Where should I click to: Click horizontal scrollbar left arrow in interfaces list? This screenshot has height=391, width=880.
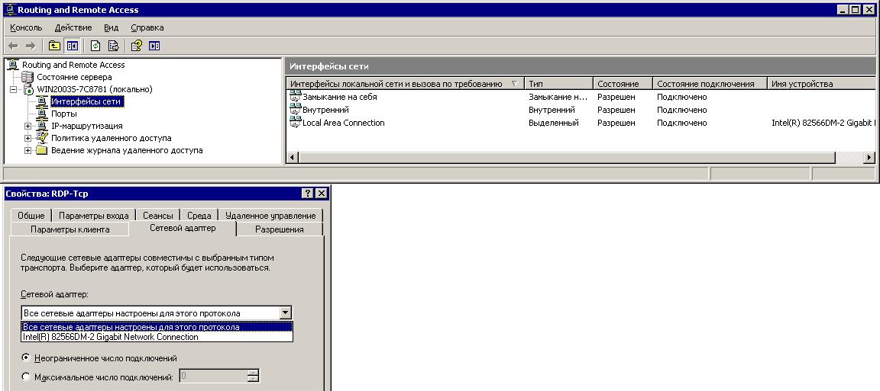point(293,158)
